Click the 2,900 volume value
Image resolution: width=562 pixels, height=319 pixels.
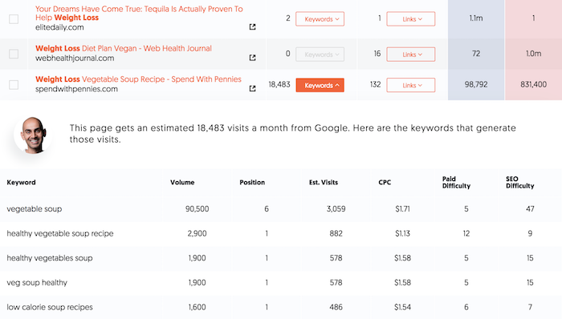pyautogui.click(x=198, y=233)
